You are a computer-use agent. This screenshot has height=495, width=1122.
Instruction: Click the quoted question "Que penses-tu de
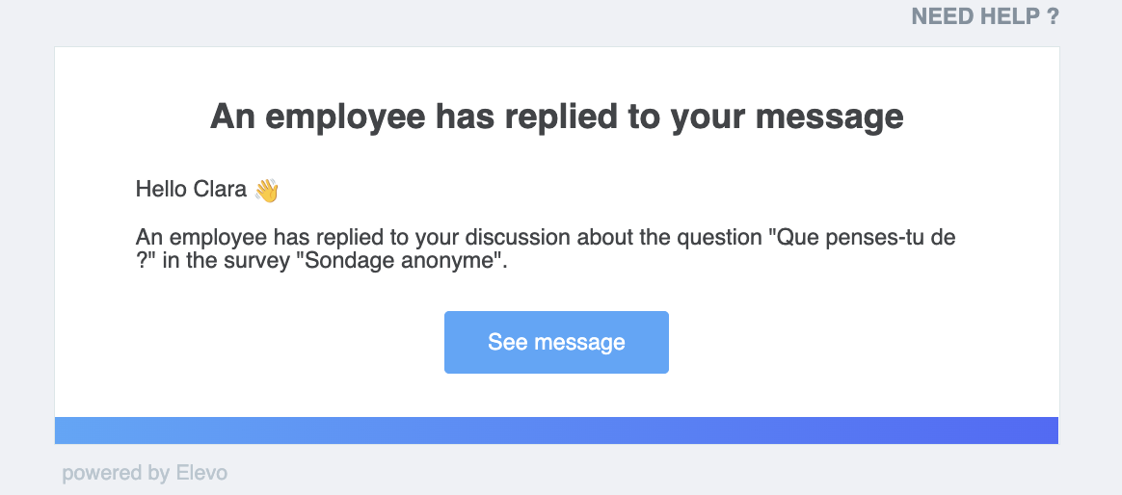click(x=861, y=239)
